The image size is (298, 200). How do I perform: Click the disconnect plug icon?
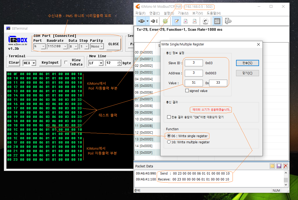154,21
